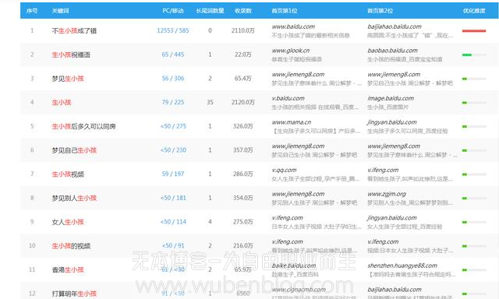
Task: Open keyword 生小孩后多久可以同房
Action: (x=83, y=126)
